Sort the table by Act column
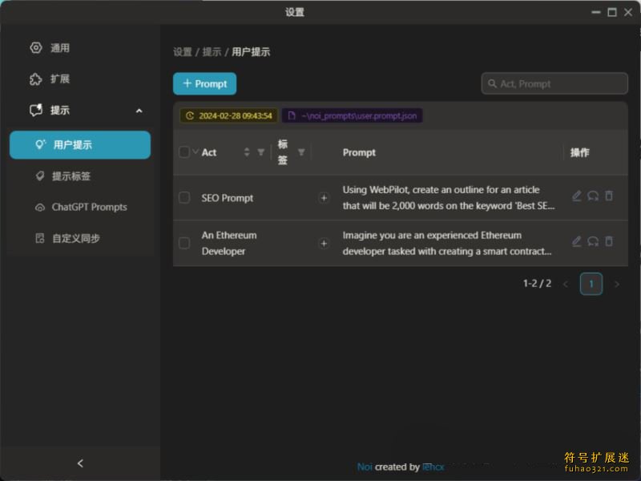The height and width of the screenshot is (481, 641). click(x=247, y=152)
